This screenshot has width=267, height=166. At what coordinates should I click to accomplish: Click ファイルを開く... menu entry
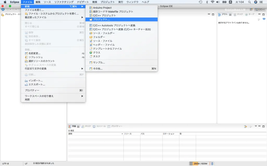(53, 10)
